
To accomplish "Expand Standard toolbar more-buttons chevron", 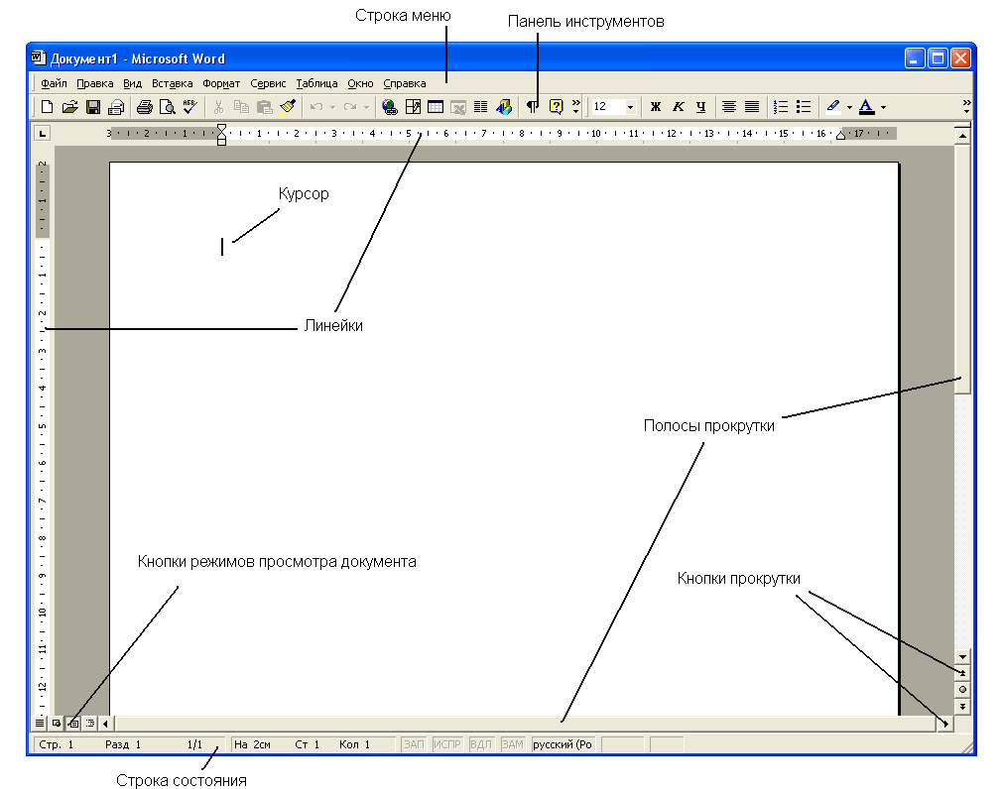I will coord(575,107).
